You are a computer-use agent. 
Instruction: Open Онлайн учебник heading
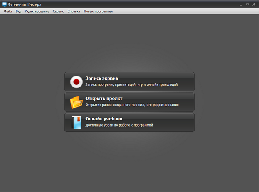pos(104,119)
